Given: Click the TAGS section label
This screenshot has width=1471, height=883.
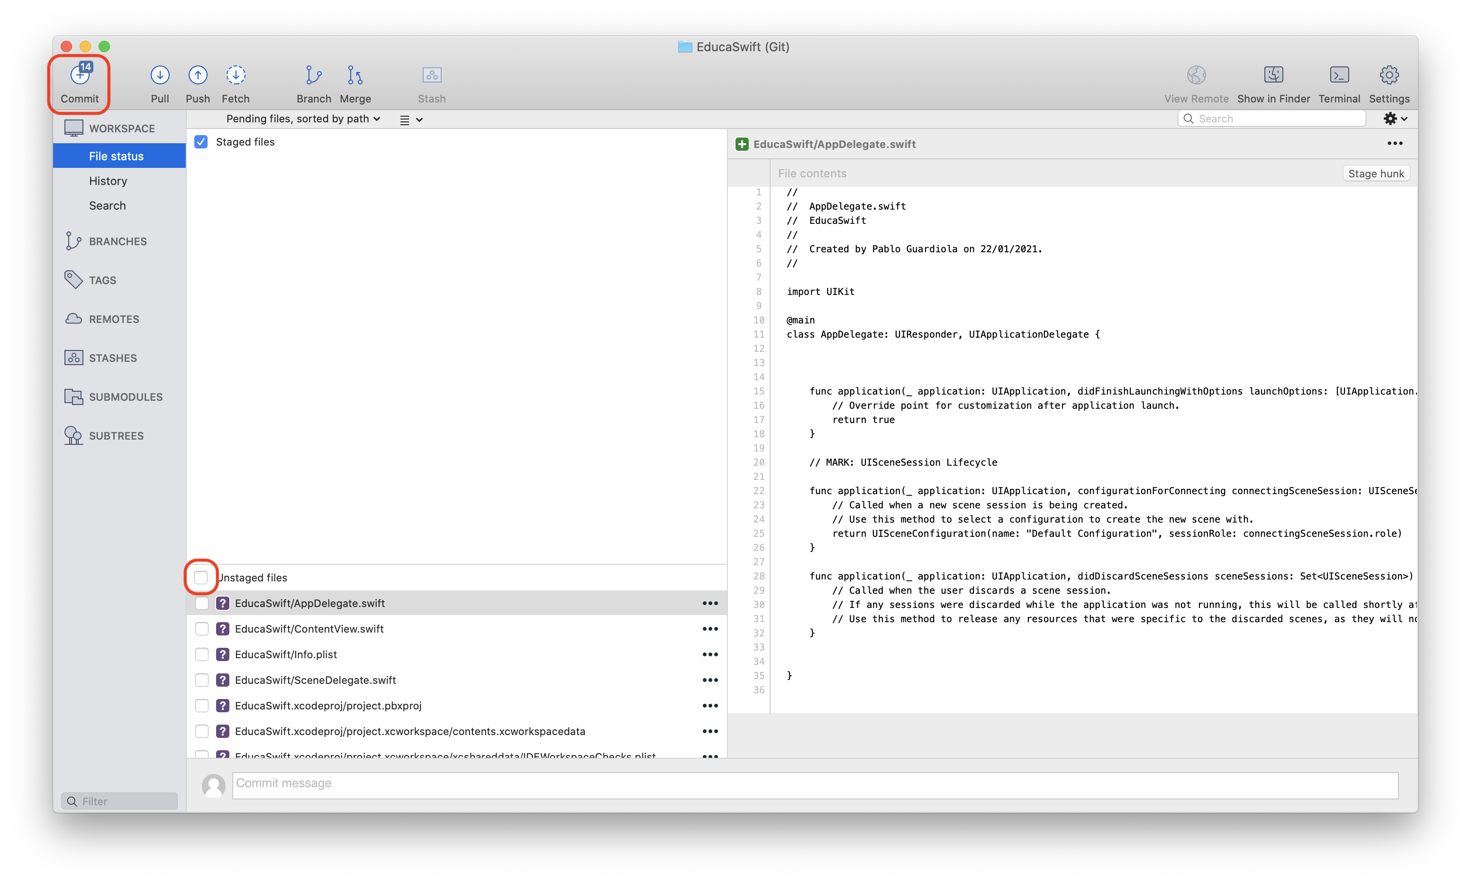Looking at the screenshot, I should click(103, 280).
